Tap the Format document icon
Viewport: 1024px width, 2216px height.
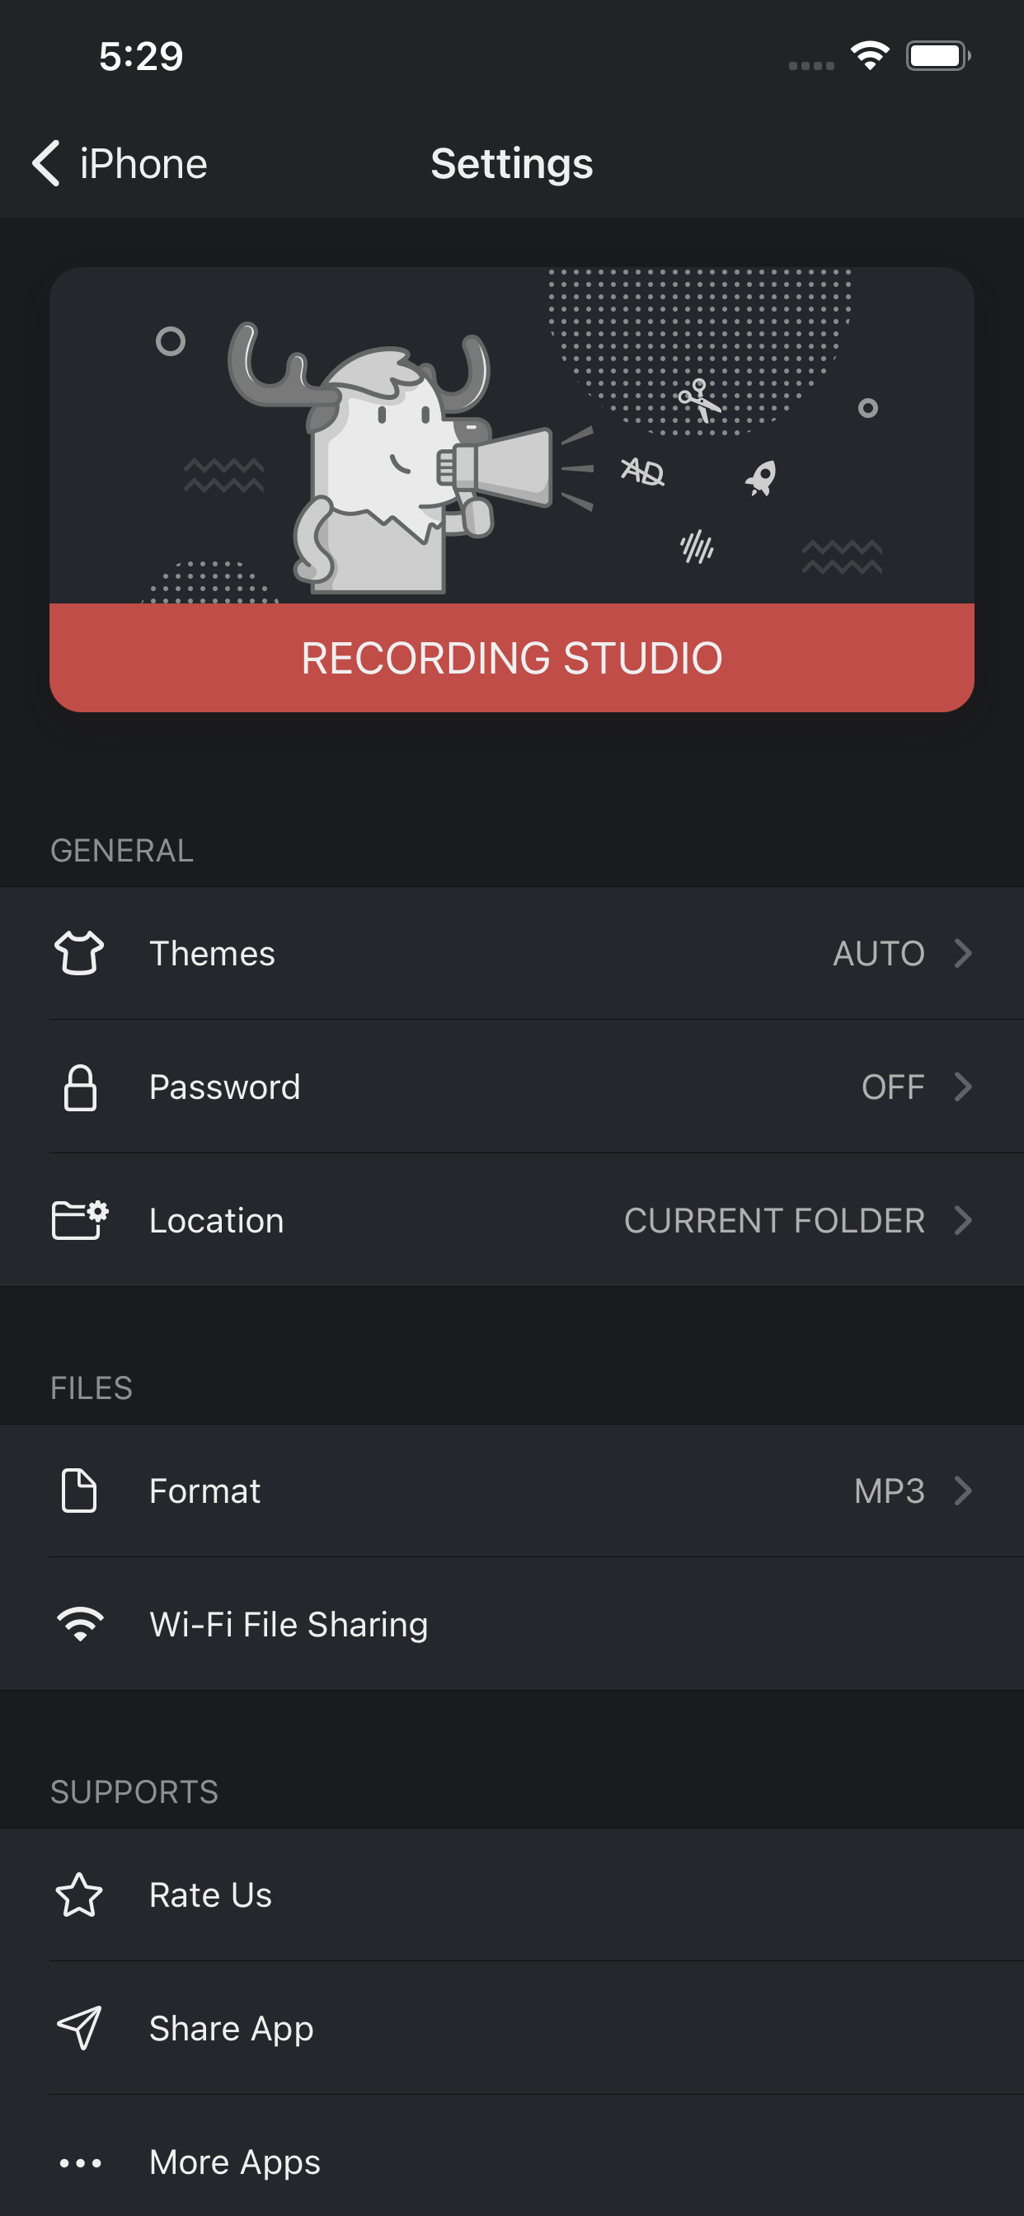coord(79,1491)
